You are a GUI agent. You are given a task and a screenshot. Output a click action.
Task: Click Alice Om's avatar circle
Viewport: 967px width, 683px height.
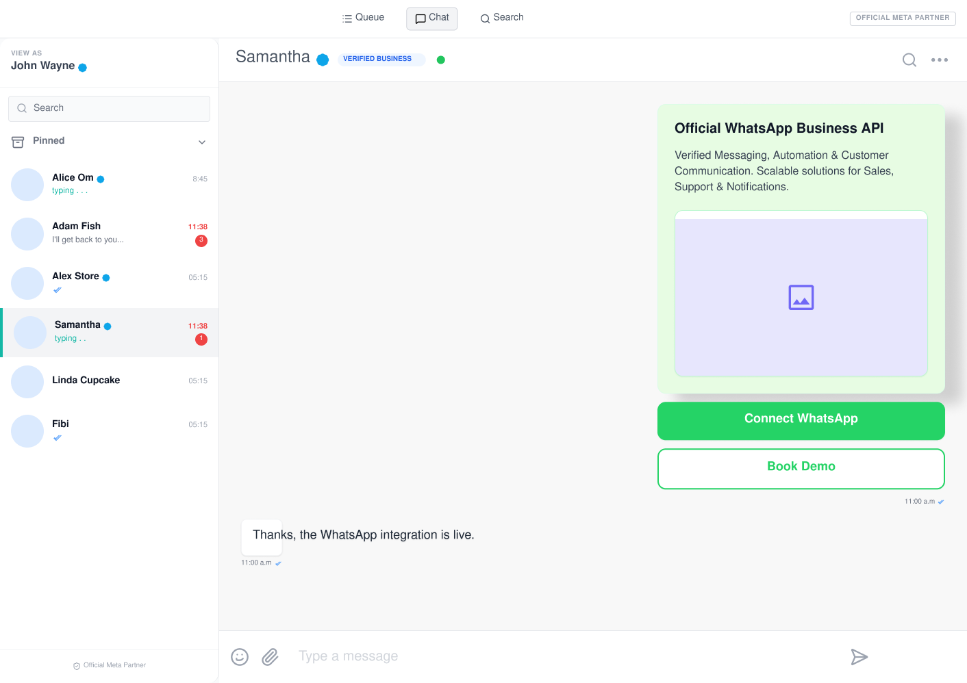(27, 185)
